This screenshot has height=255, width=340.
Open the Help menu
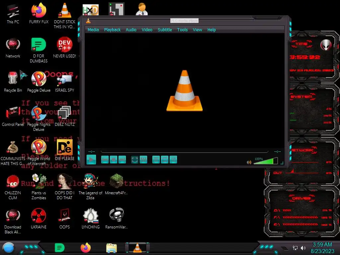[212, 30]
